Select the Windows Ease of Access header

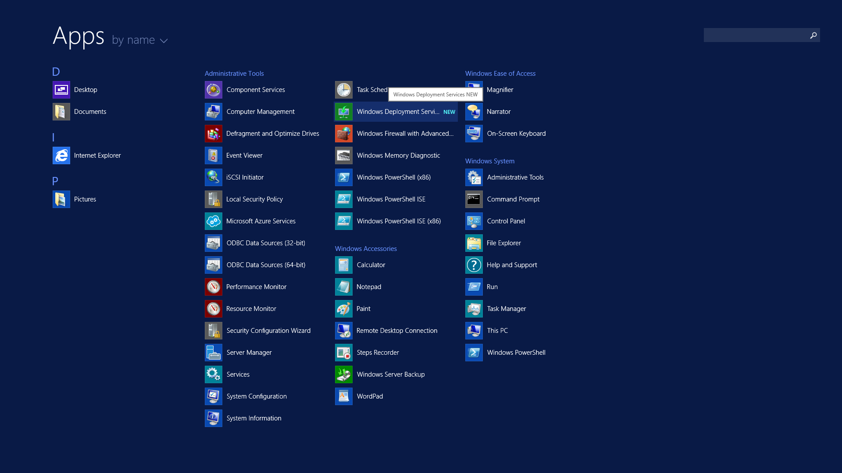[500, 74]
